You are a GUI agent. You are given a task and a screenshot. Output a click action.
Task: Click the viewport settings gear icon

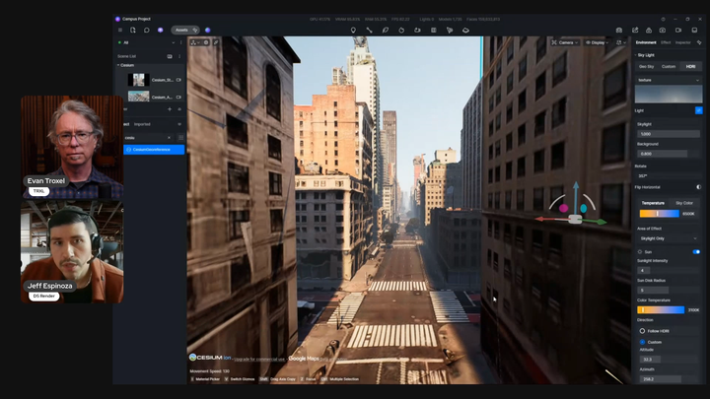coord(206,42)
